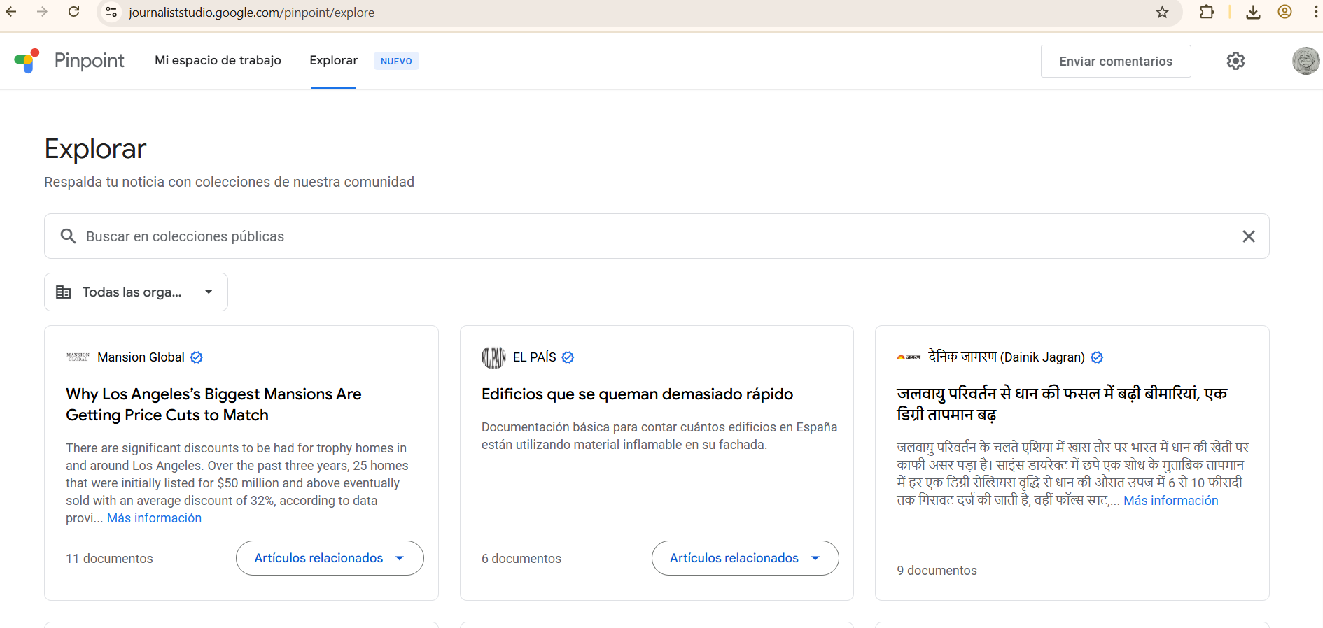The width and height of the screenshot is (1323, 628).
Task: Open the browser downloads icon
Action: pos(1253,13)
